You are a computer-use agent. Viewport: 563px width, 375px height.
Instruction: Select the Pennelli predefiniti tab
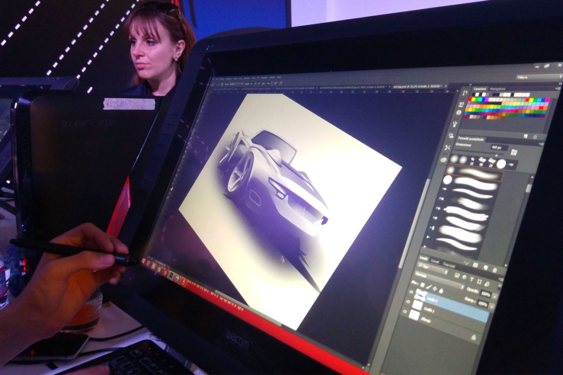pyautogui.click(x=471, y=139)
